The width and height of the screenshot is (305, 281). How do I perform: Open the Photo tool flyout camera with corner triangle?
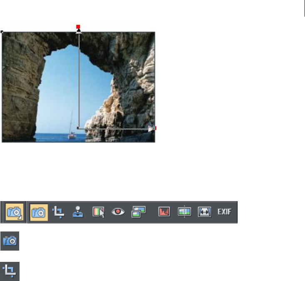[x=15, y=212]
